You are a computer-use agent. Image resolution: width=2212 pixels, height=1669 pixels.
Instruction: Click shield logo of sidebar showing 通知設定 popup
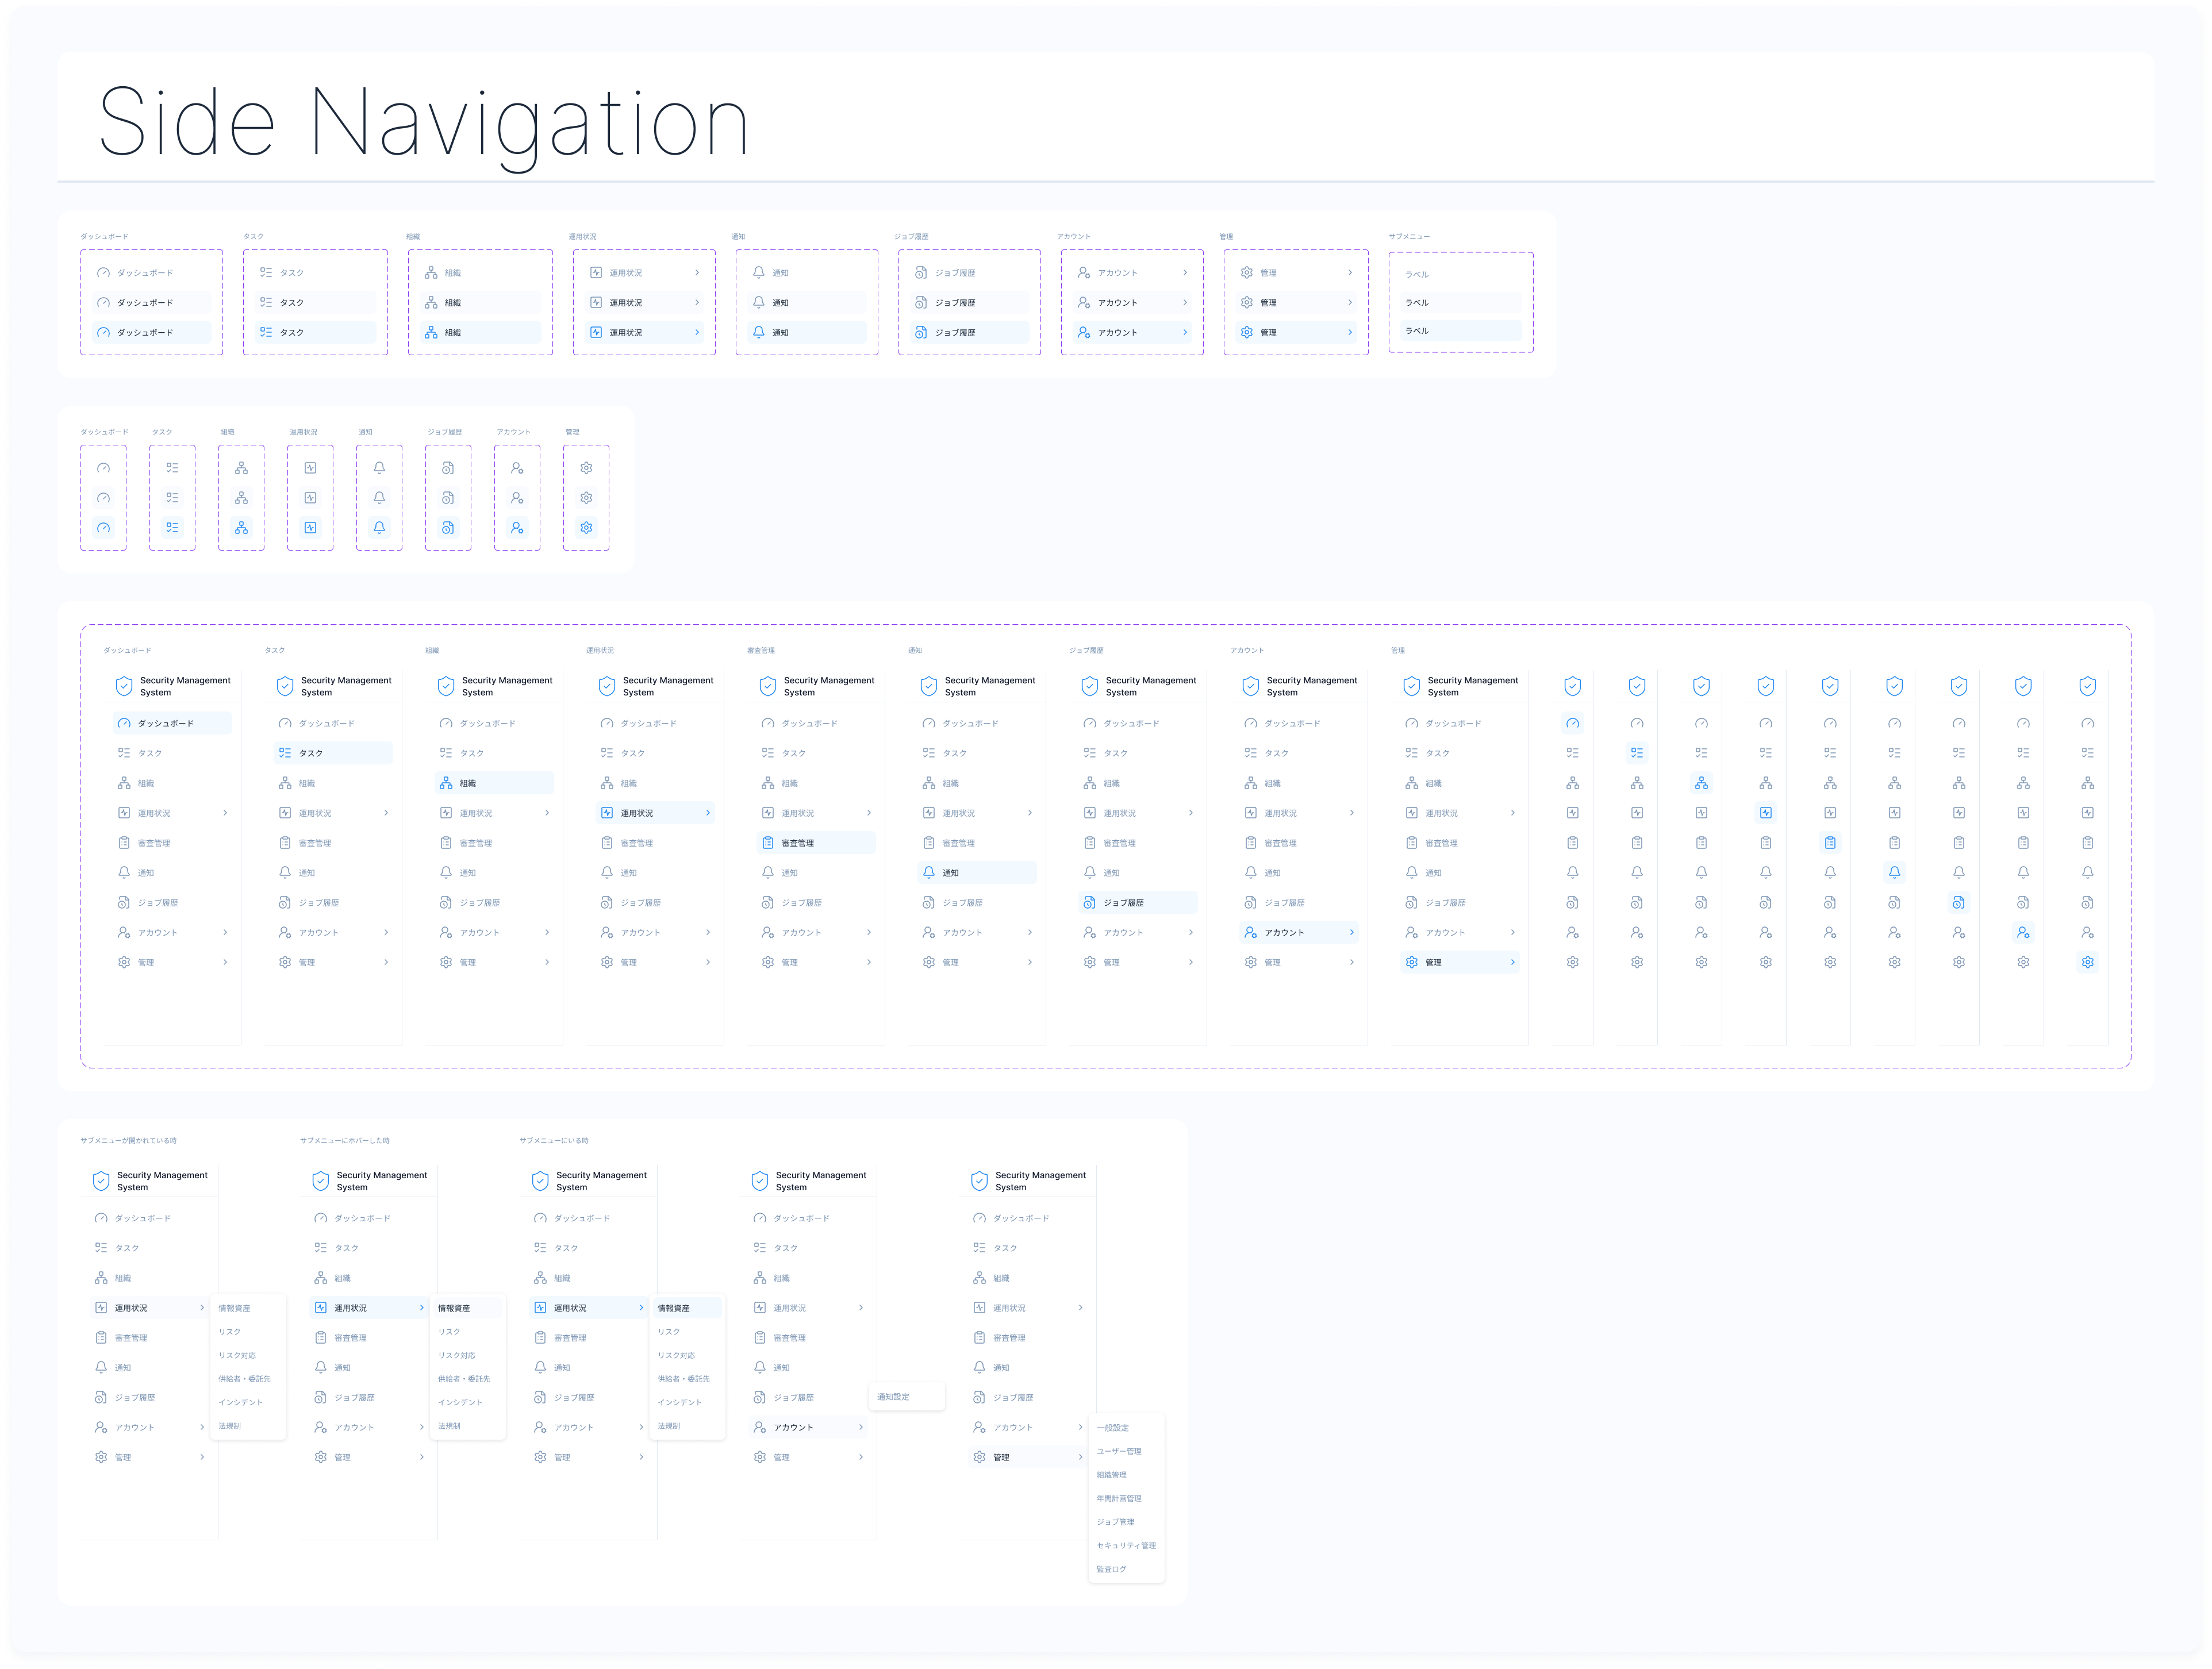[x=760, y=1181]
